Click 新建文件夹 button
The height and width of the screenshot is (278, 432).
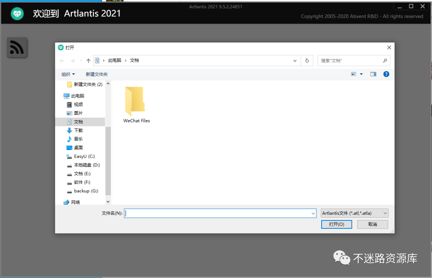96,74
